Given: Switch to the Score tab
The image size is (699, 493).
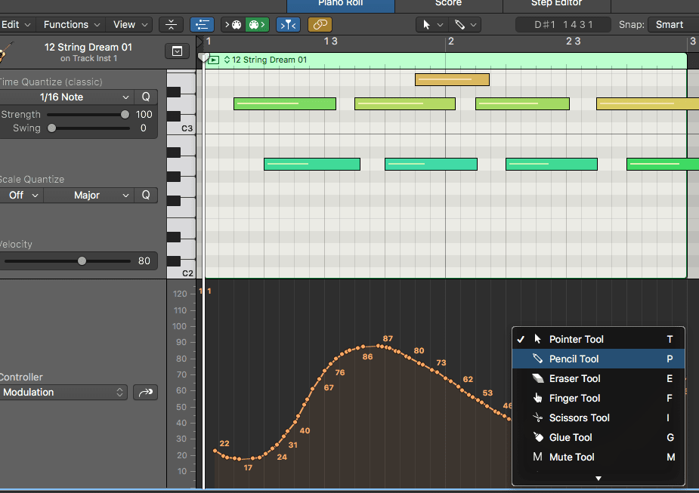Looking at the screenshot, I should coord(448,5).
